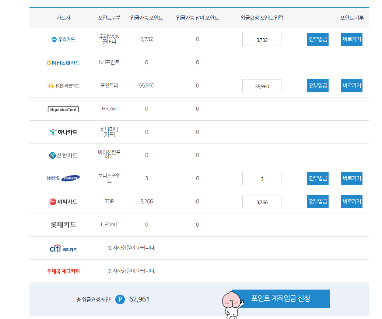Viewport: 382px width, 319px height.
Task: Click the 입금가능 잔여 포인트 header
Action: tap(197, 18)
